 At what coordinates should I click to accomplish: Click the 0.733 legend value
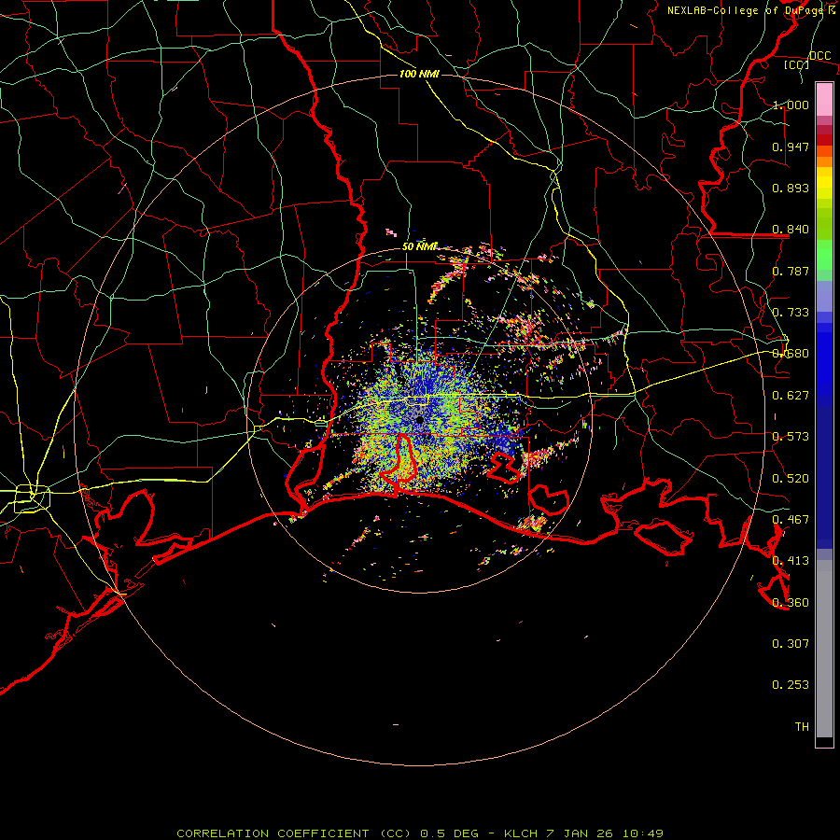point(791,313)
